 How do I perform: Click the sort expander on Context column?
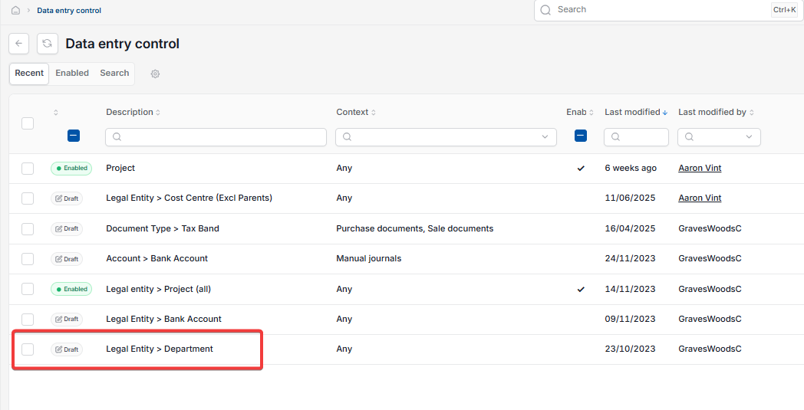[x=374, y=112]
